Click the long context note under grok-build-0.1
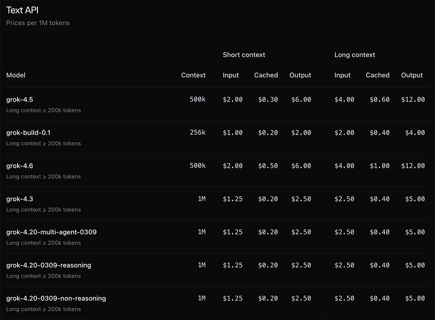Screen dimensions: 435x320 click(43, 143)
